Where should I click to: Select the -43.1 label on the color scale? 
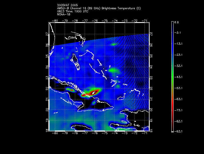(x=180, y=77)
